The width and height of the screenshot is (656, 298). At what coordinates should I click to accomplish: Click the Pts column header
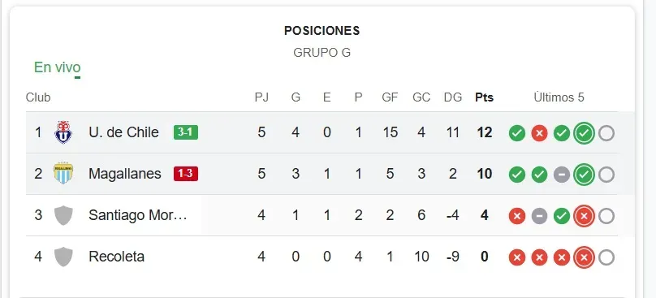484,97
